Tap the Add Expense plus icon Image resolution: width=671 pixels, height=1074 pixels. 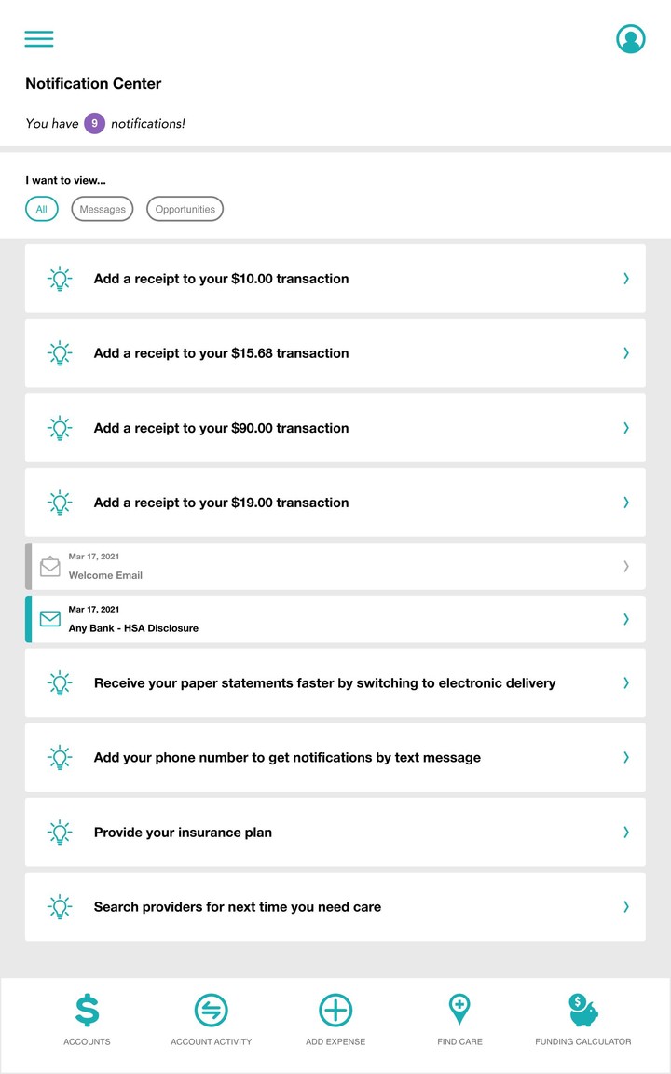[x=335, y=1011]
